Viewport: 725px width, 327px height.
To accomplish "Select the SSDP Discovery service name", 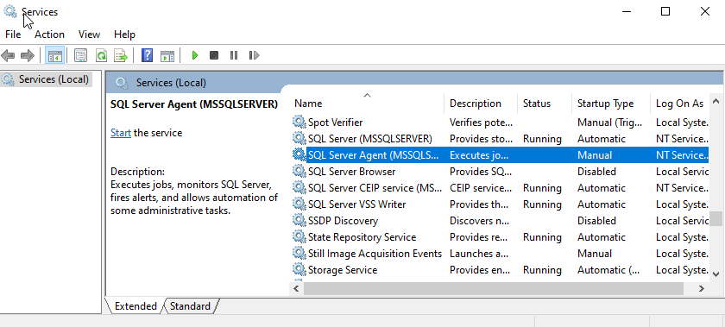I will tap(344, 221).
